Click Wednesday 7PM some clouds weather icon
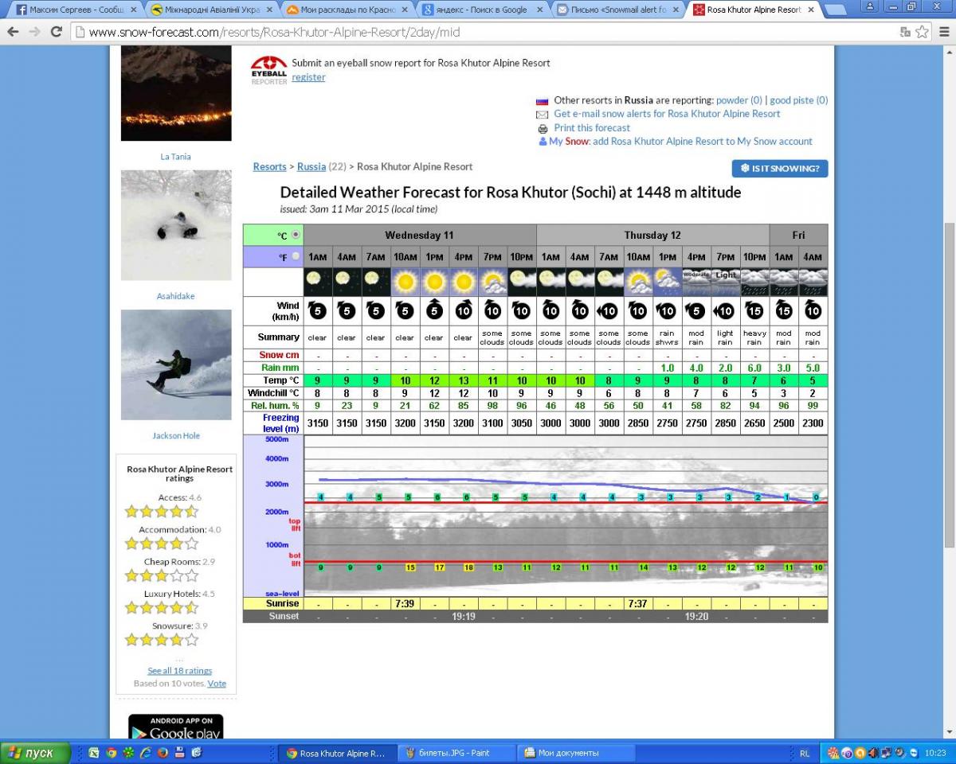Screen dimensions: 956x764 coord(492,282)
